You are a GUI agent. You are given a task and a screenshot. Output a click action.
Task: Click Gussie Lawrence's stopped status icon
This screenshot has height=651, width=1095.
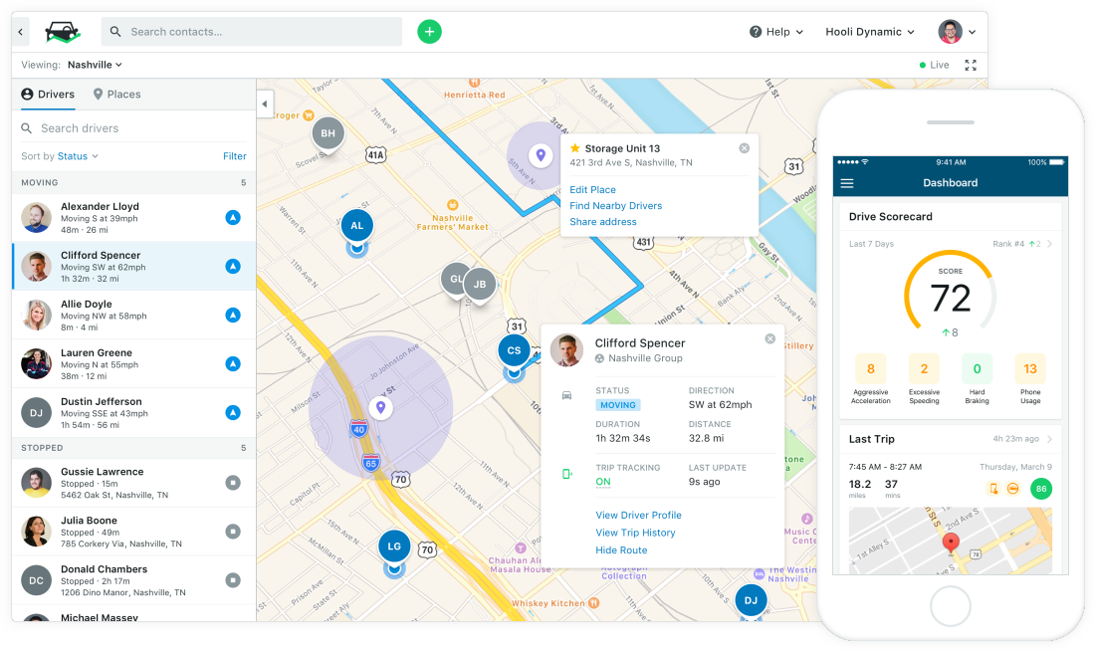[233, 483]
